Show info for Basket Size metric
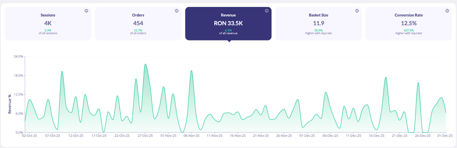This screenshot has height=148, width=457. point(357,11)
